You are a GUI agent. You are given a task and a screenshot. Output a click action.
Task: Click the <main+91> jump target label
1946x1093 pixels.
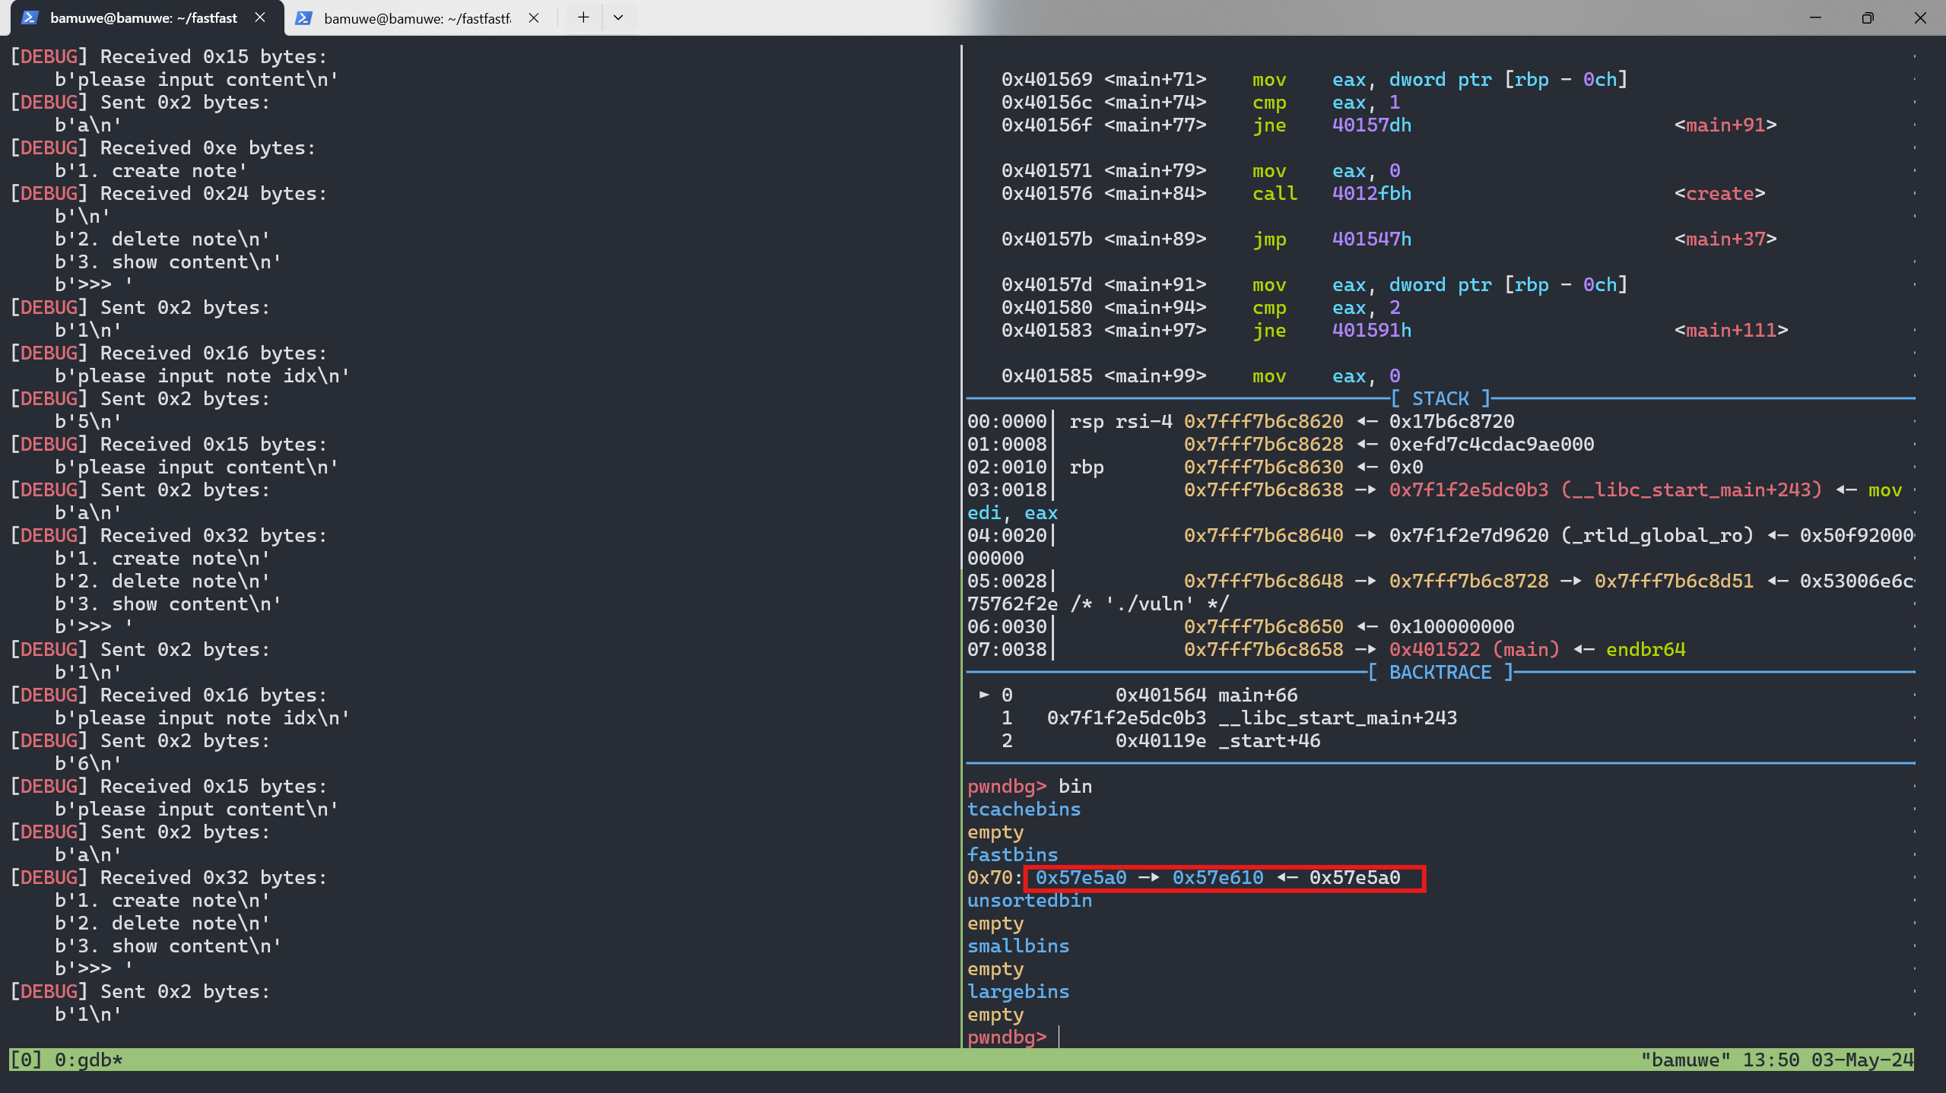point(1725,125)
